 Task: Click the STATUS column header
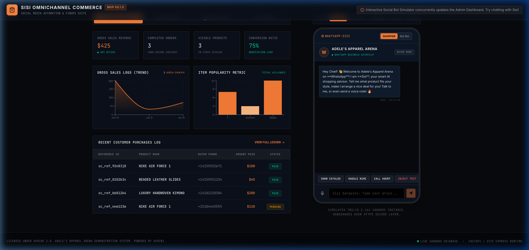click(275, 154)
